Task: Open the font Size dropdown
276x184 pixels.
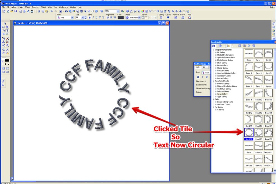Action: [83, 18]
